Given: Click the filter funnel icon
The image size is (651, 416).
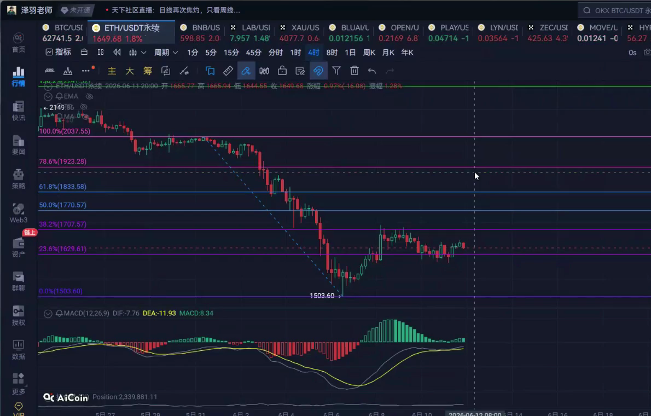Looking at the screenshot, I should [x=336, y=71].
